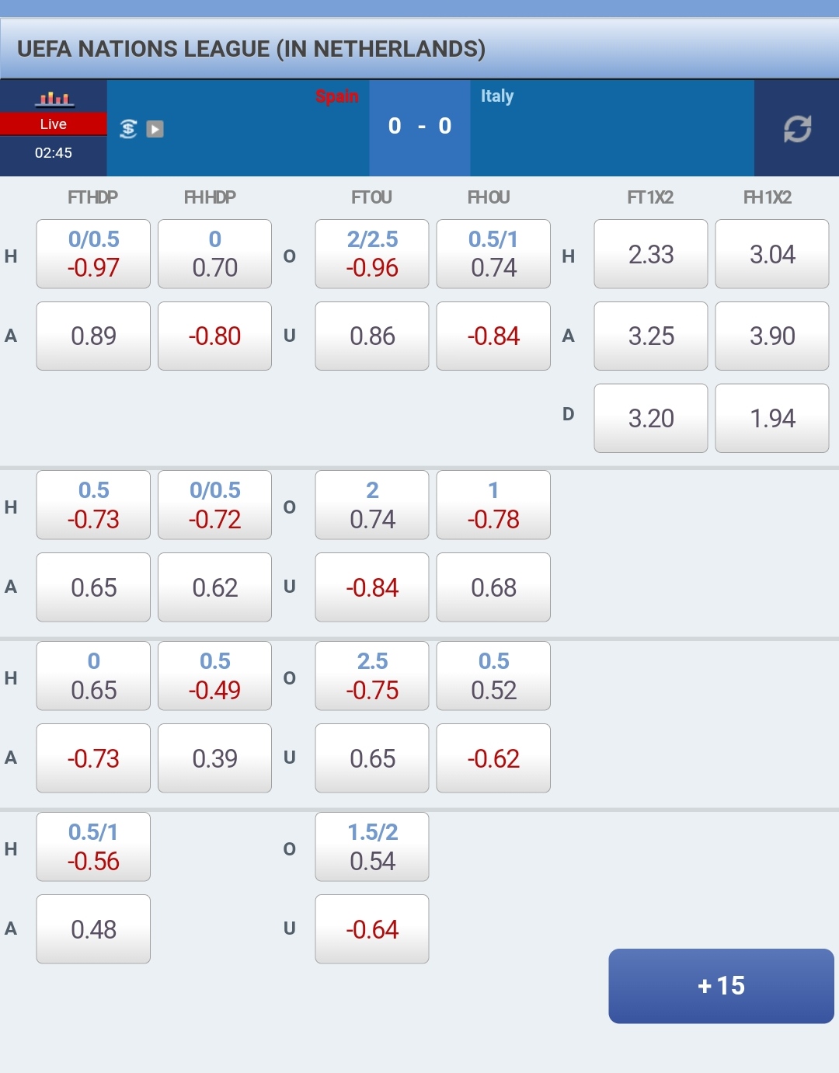Pick FT 1X2 home odds 2.33
The width and height of the screenshot is (839, 1073).
coord(651,254)
